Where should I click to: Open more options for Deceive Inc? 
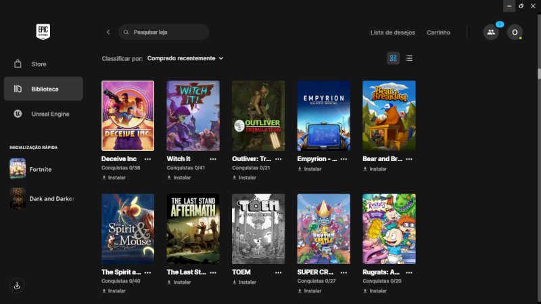pyautogui.click(x=147, y=159)
